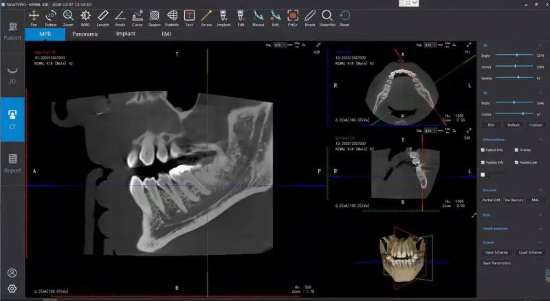
Task: Switch to the MPR tab
Action: [x=45, y=34]
